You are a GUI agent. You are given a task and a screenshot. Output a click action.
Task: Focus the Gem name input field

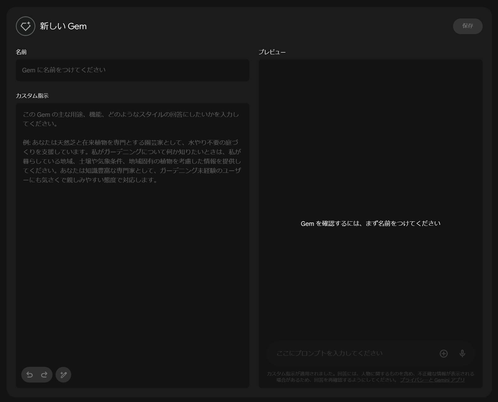point(133,70)
